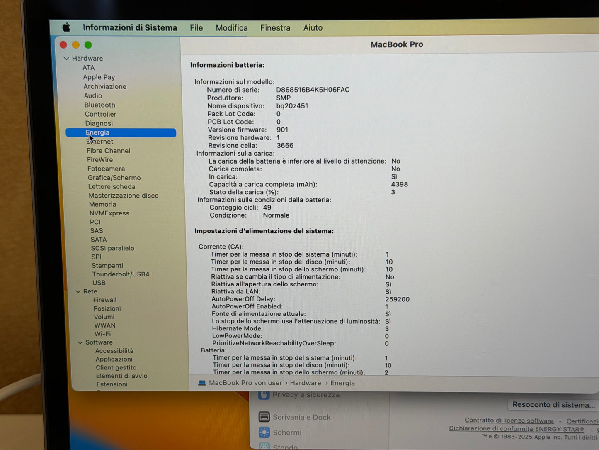Select SAS in the sidebar

pos(97,231)
